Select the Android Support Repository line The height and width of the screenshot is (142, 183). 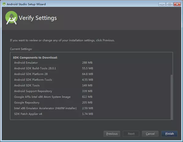53,91
